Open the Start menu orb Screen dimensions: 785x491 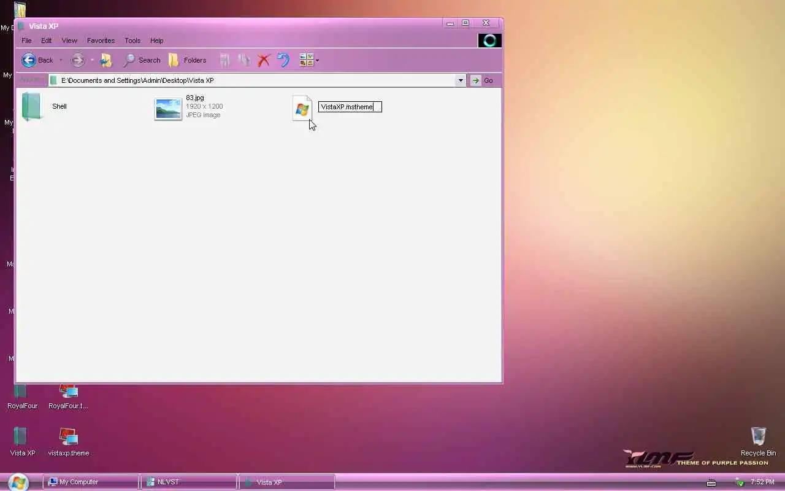18,482
